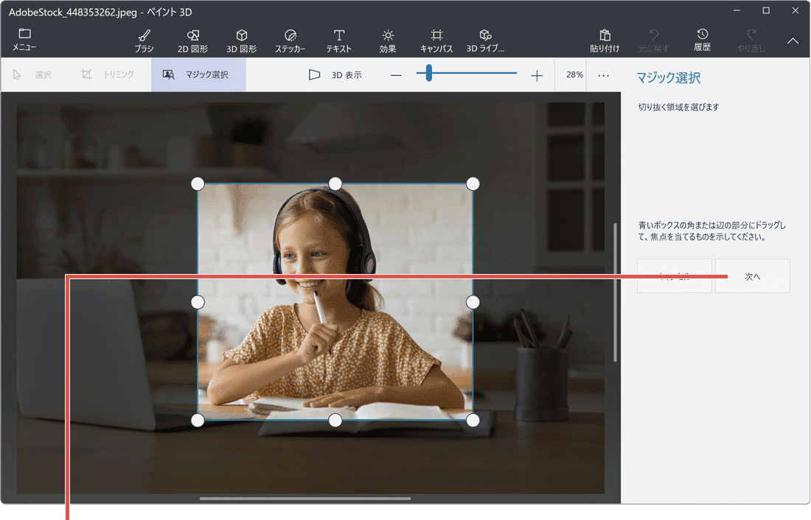Open the メニュー
Viewport: 811px width, 520px height.
[x=24, y=40]
